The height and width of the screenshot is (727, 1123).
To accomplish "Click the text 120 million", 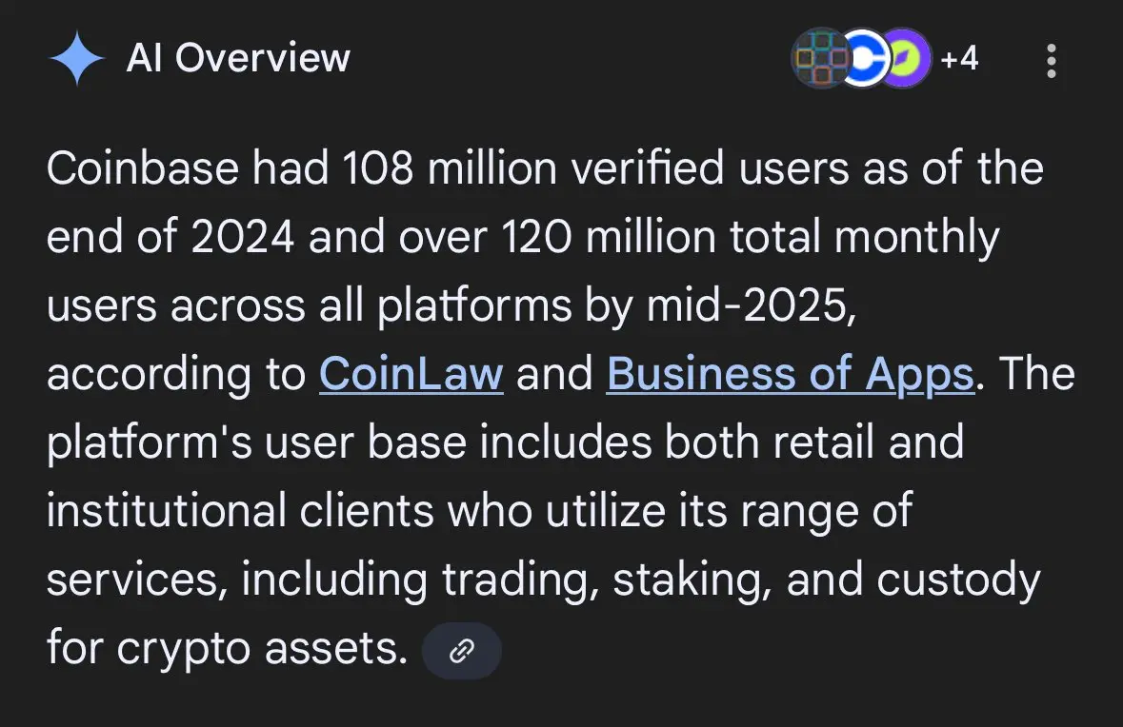I will point(608,237).
